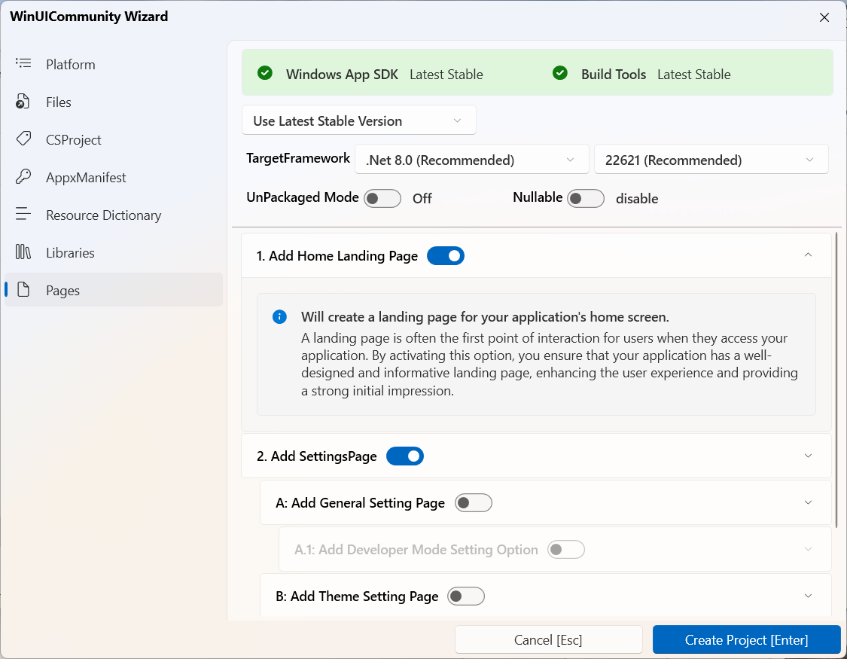This screenshot has width=847, height=659.
Task: Click the CSProject tag icon
Action: point(23,139)
